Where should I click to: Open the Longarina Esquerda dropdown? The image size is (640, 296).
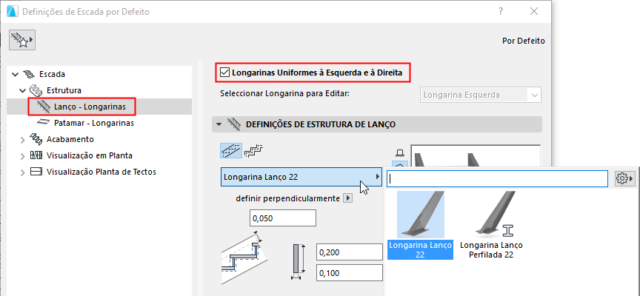tap(481, 95)
